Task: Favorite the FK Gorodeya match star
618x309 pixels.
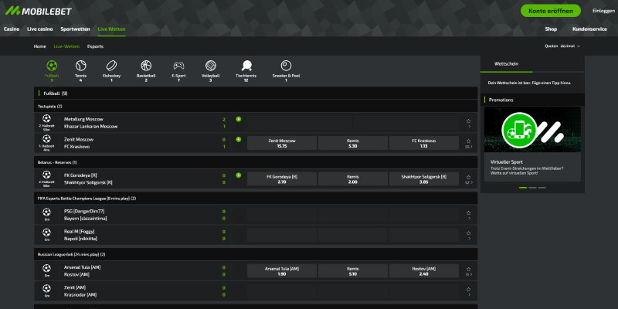Action: [x=469, y=178]
